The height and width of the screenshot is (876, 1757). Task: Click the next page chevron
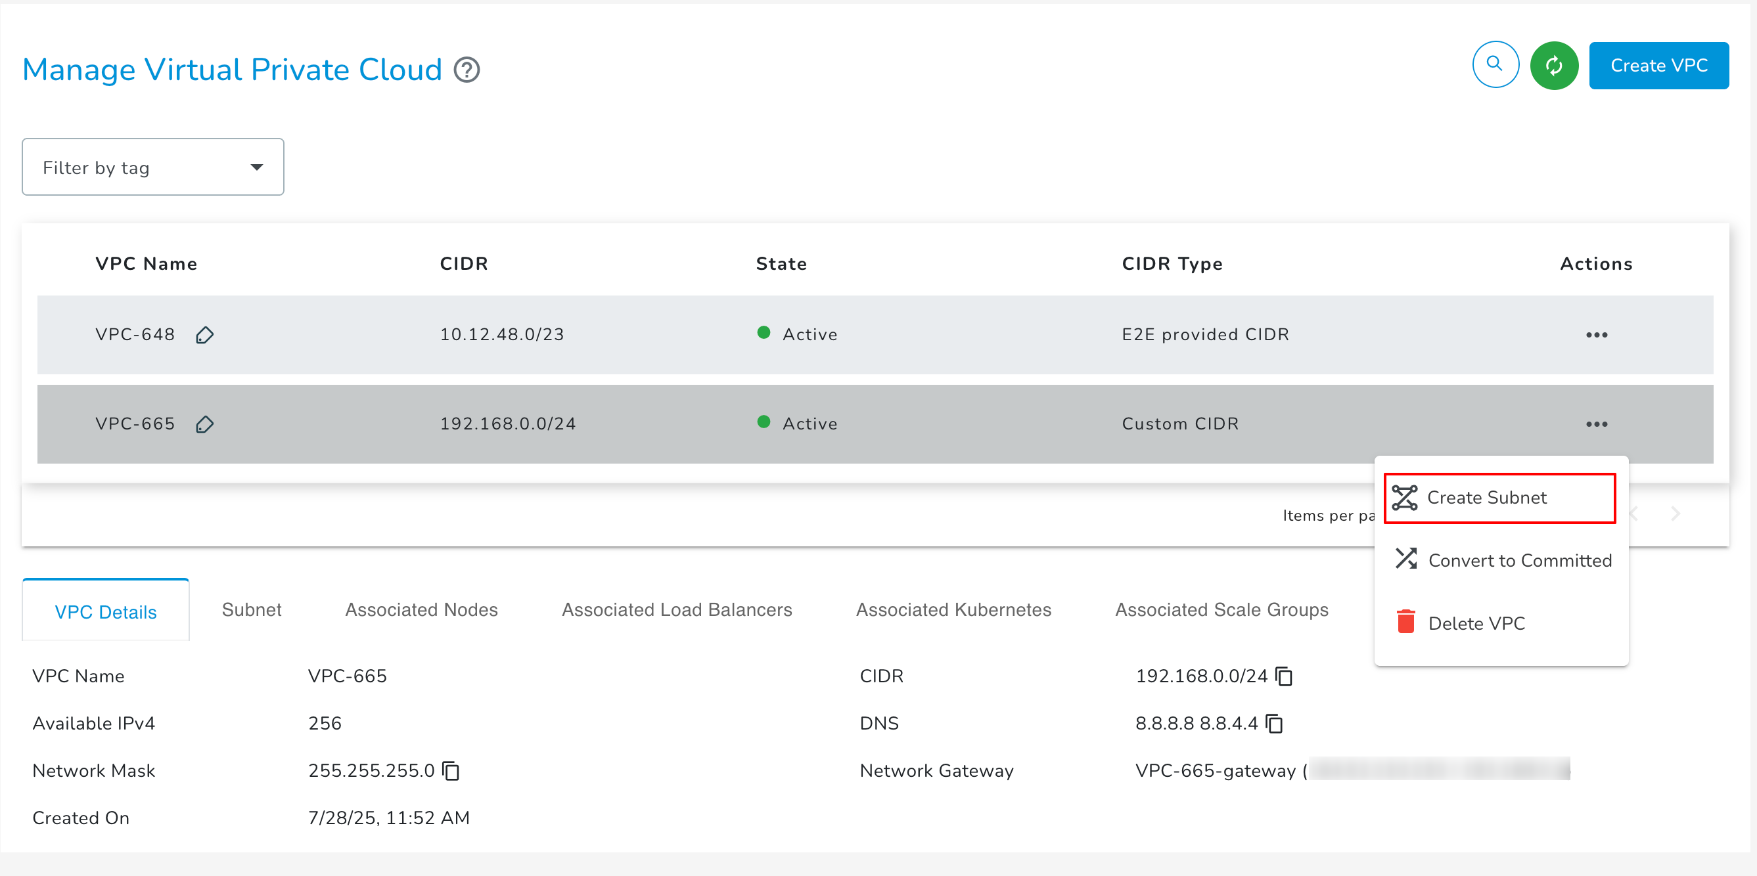click(x=1676, y=514)
